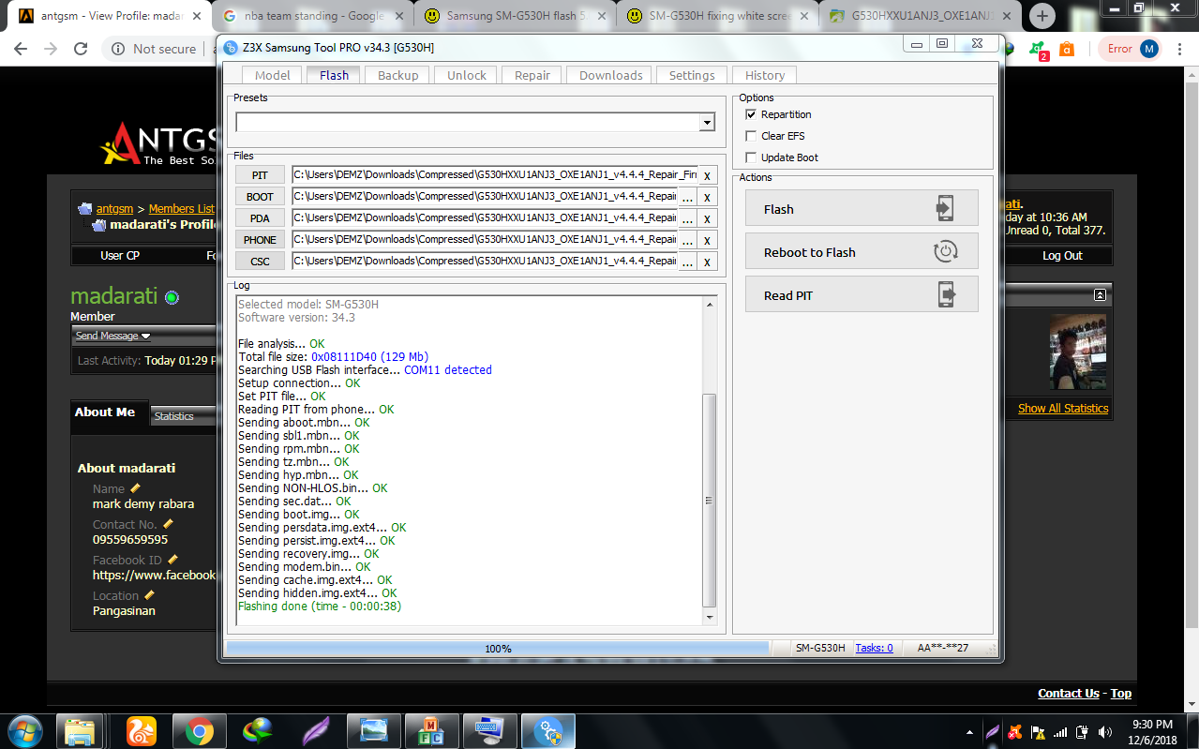Click the BOOT file button

260,197
